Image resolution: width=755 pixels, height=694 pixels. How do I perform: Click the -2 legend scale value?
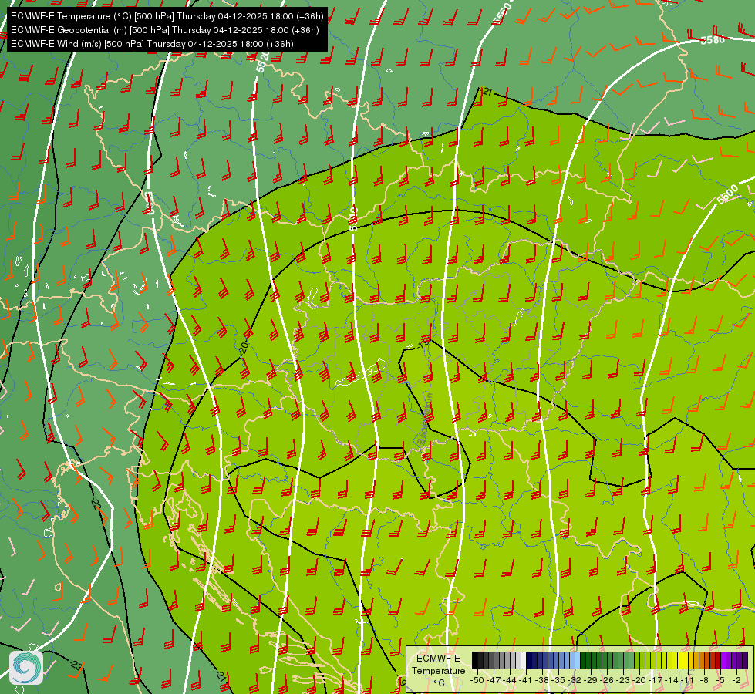tap(736, 680)
